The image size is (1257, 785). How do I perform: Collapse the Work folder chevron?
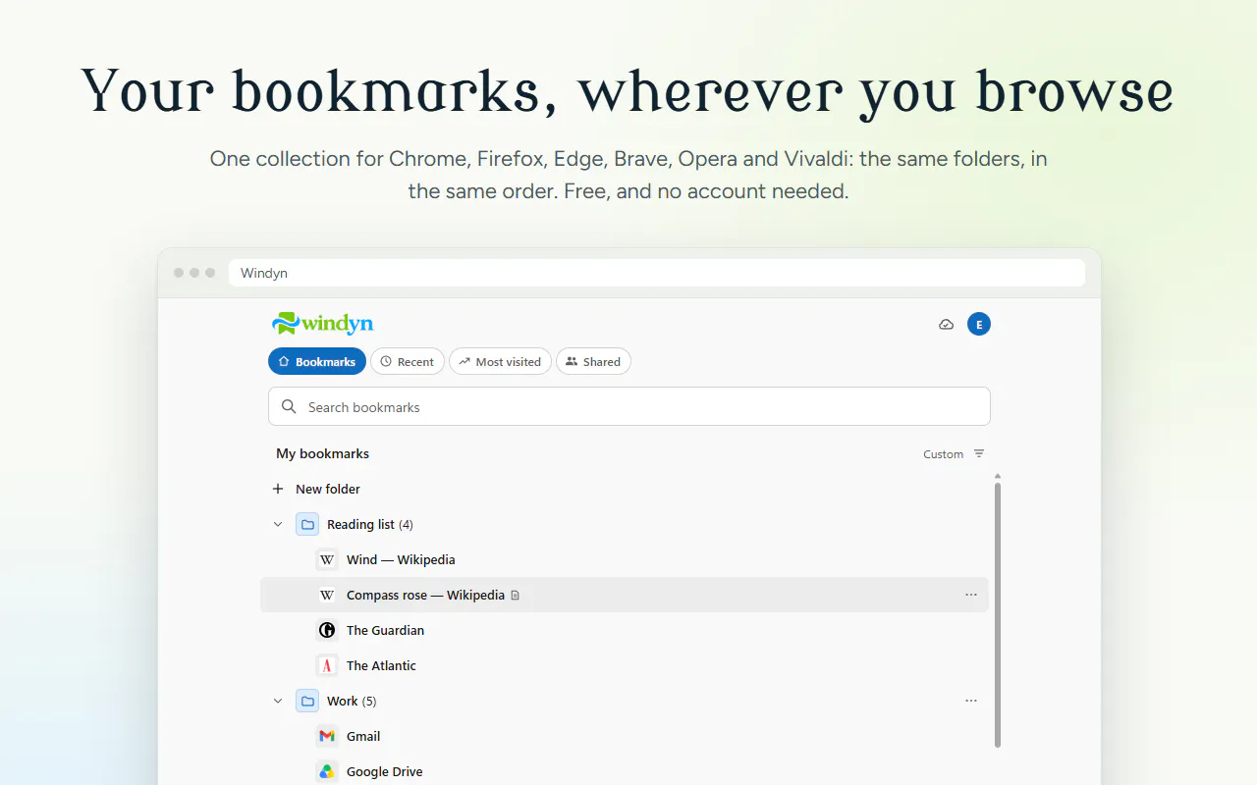pos(278,701)
